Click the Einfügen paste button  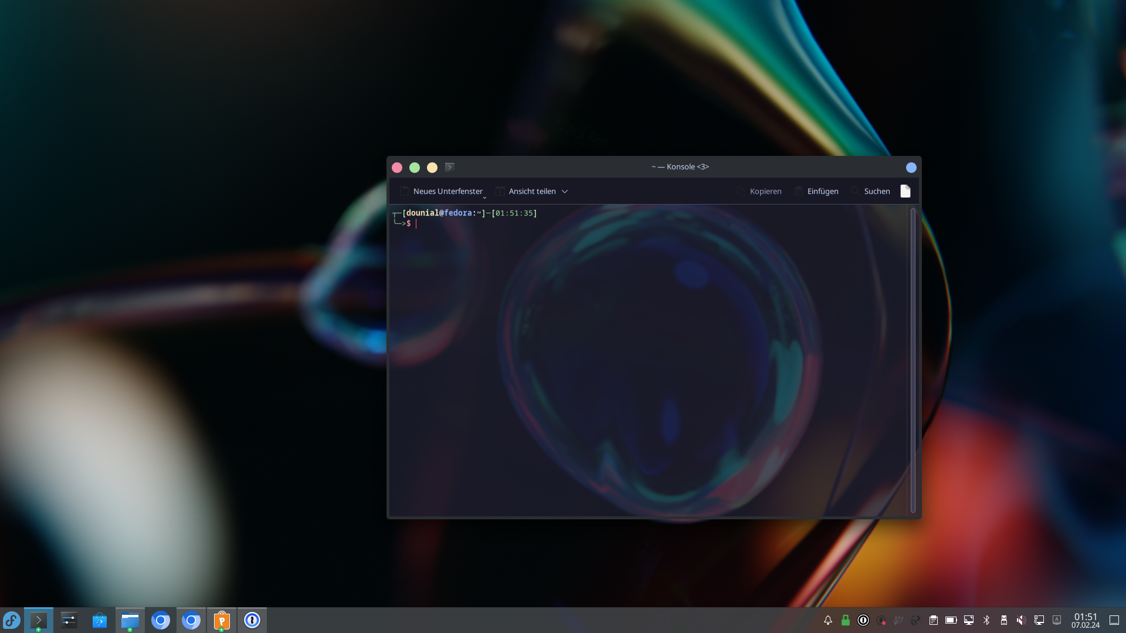816,192
